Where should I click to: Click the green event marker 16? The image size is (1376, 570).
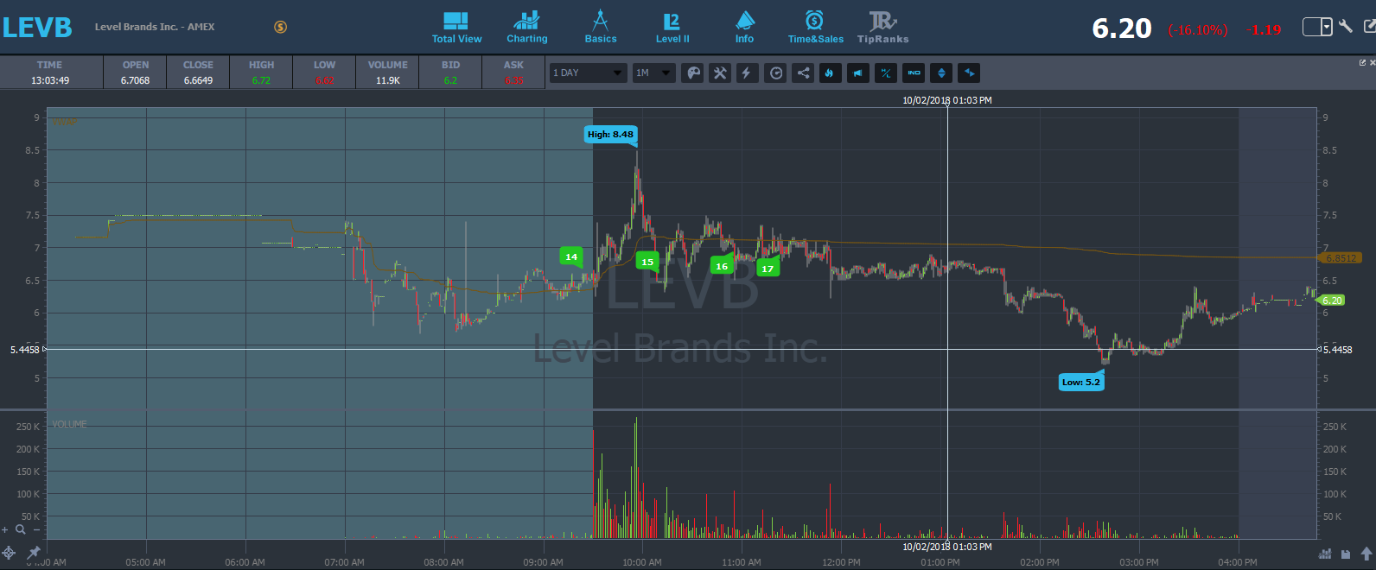[722, 266]
